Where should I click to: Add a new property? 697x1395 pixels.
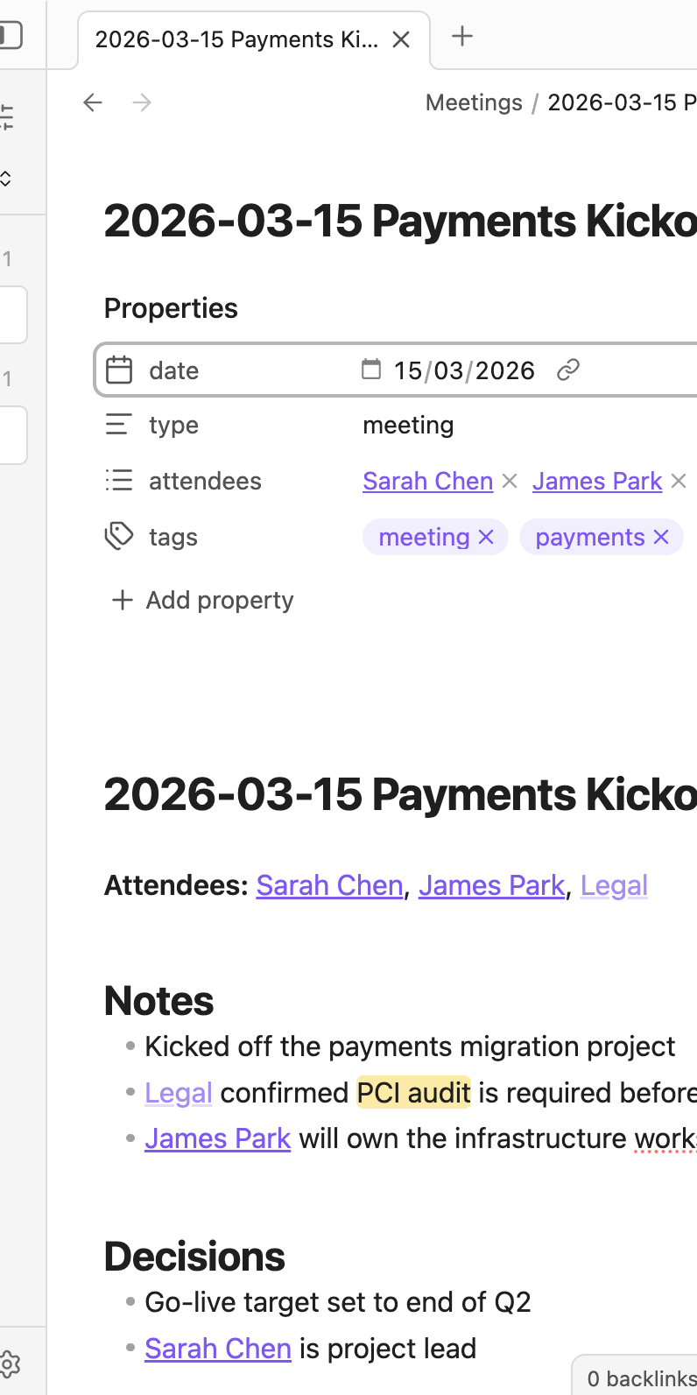click(x=203, y=600)
